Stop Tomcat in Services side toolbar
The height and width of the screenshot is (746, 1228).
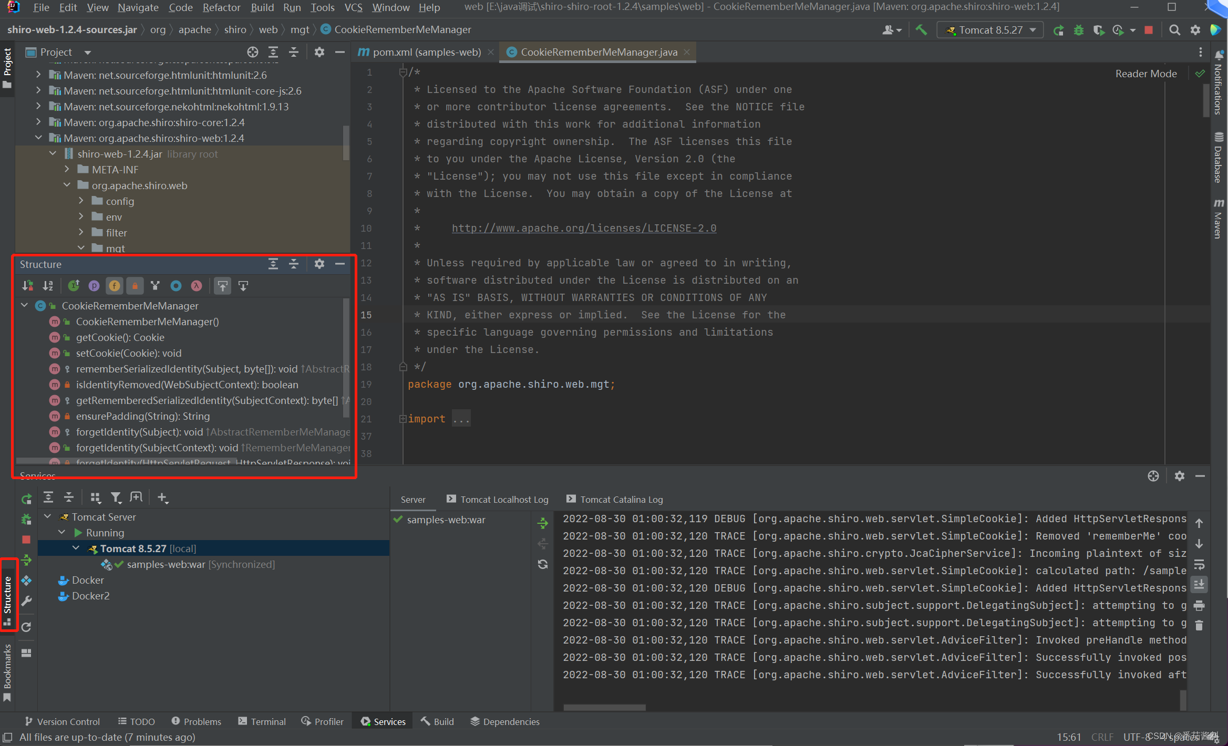tap(26, 540)
